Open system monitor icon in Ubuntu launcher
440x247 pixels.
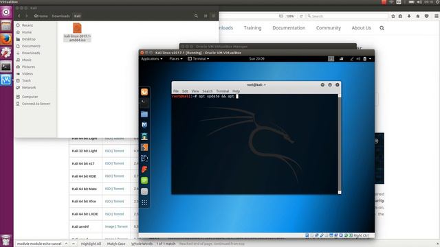pyautogui.click(x=6, y=80)
